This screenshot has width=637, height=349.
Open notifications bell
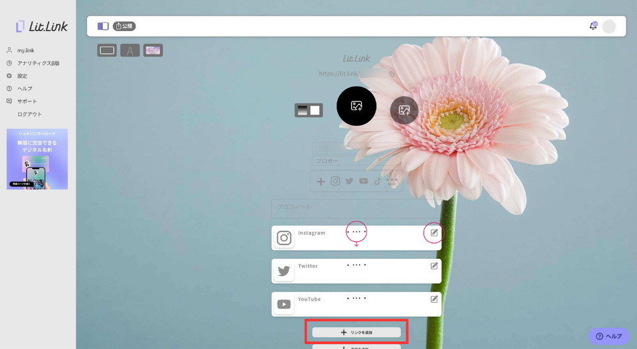coord(593,26)
